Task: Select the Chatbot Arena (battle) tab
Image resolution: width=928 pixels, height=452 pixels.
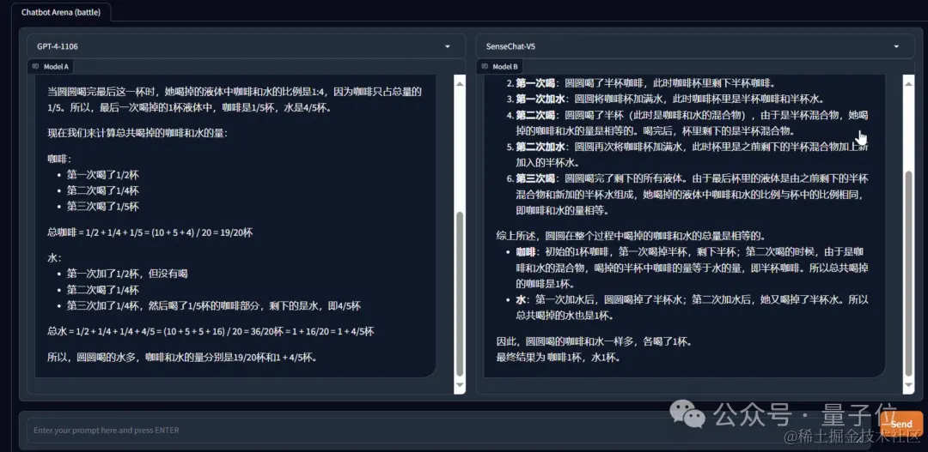Action: (x=62, y=12)
